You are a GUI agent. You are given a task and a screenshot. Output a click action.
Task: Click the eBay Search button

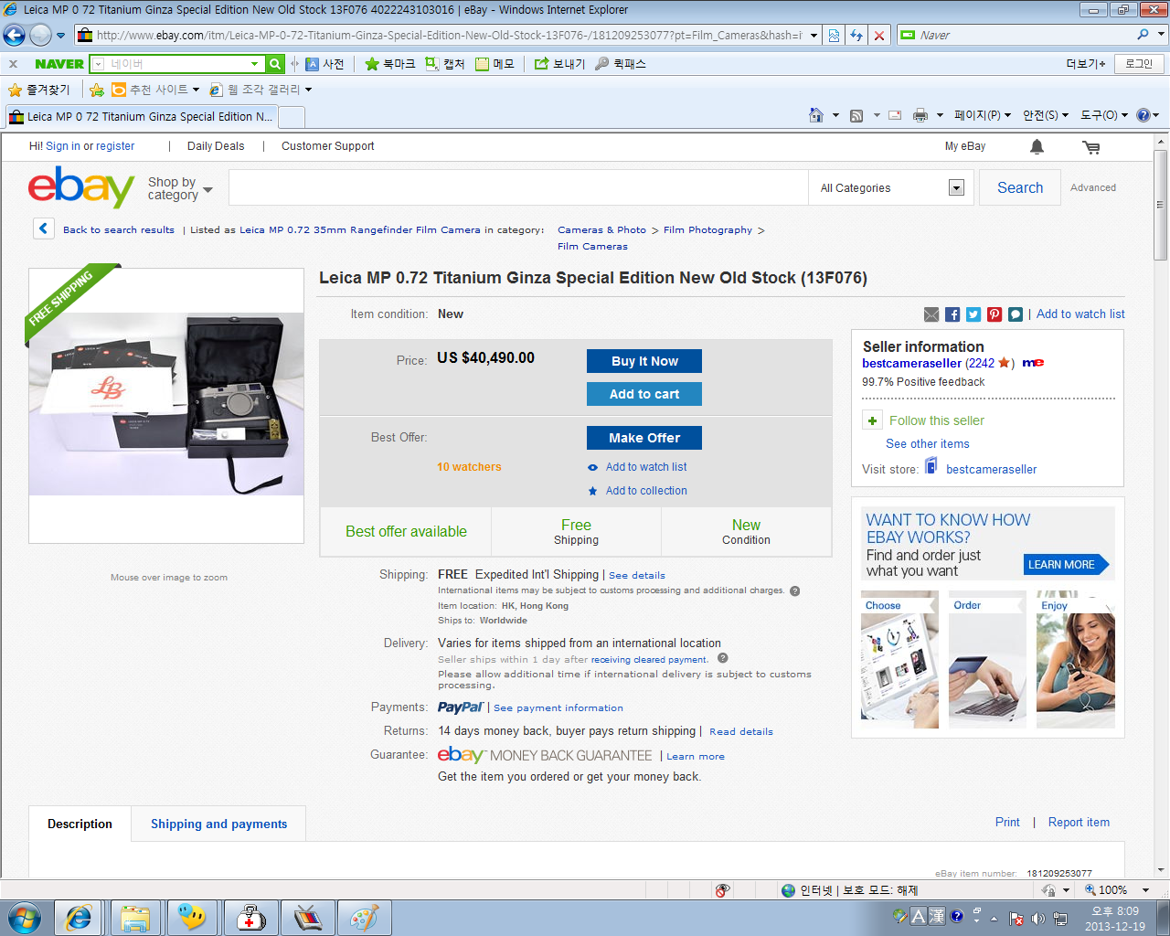click(x=1020, y=187)
